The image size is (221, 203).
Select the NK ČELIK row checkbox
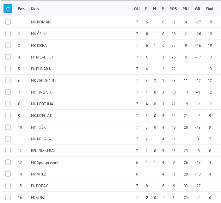[x=8, y=34]
